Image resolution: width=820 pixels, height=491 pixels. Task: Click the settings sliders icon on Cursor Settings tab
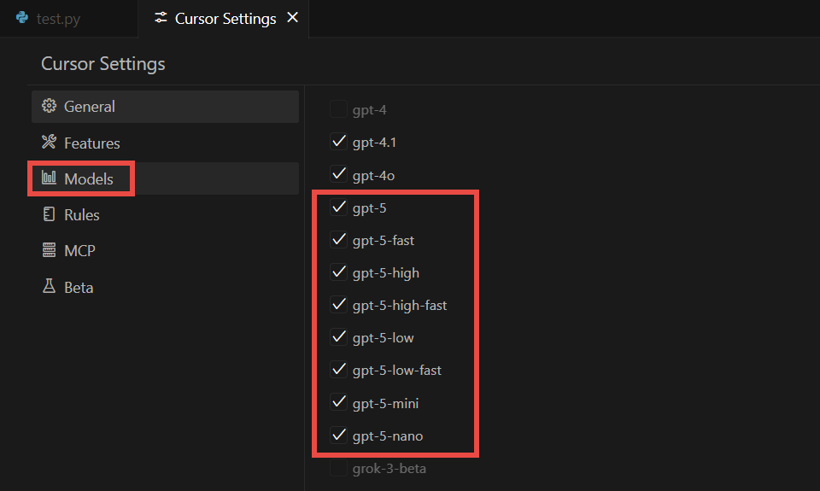(161, 18)
